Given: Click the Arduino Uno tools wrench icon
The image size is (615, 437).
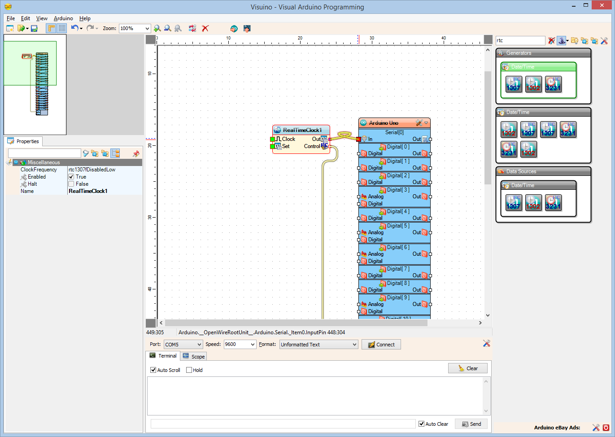Looking at the screenshot, I should pos(419,123).
